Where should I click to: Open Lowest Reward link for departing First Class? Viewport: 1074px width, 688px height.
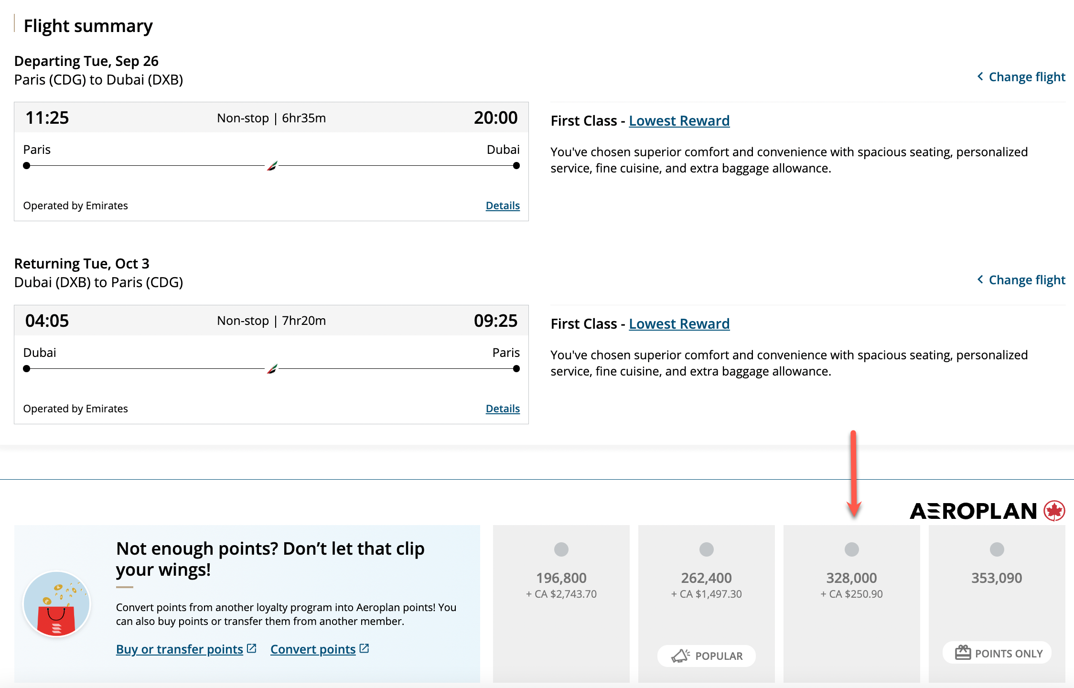[679, 121]
